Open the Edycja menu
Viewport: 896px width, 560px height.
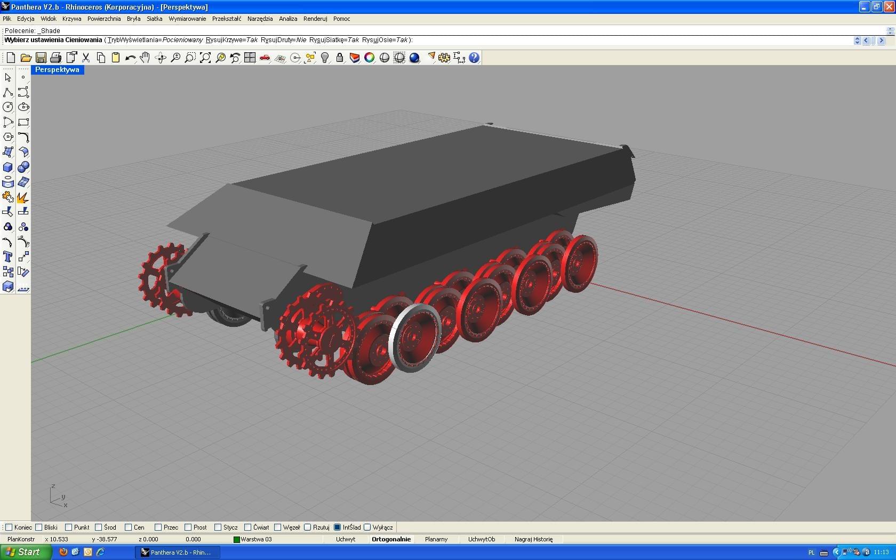[x=26, y=19]
